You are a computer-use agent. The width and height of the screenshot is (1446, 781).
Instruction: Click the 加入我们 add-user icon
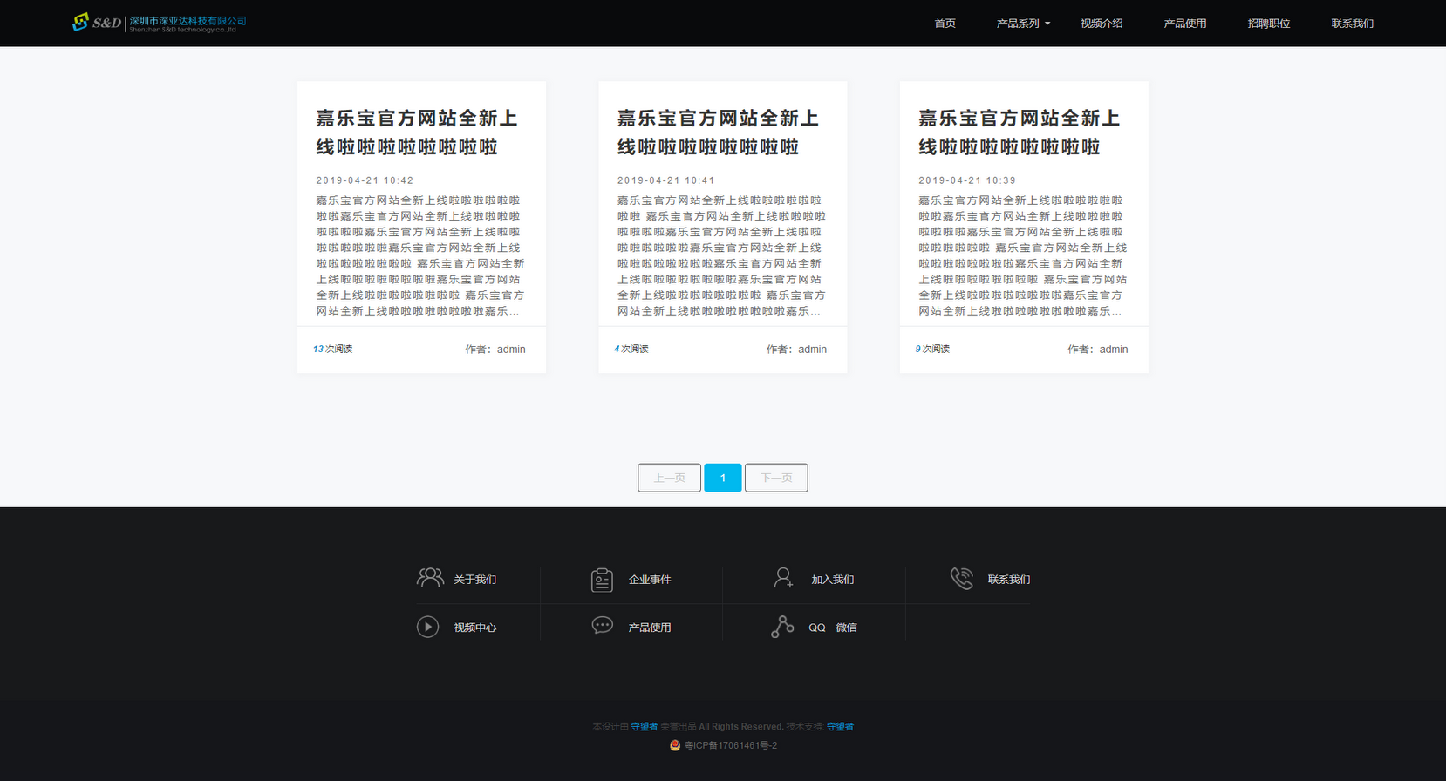[783, 578]
